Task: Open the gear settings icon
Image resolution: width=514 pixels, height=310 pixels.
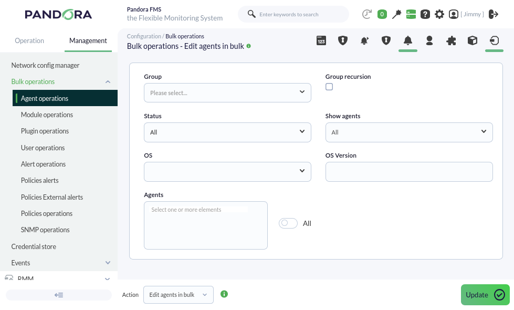Action: coord(439,14)
